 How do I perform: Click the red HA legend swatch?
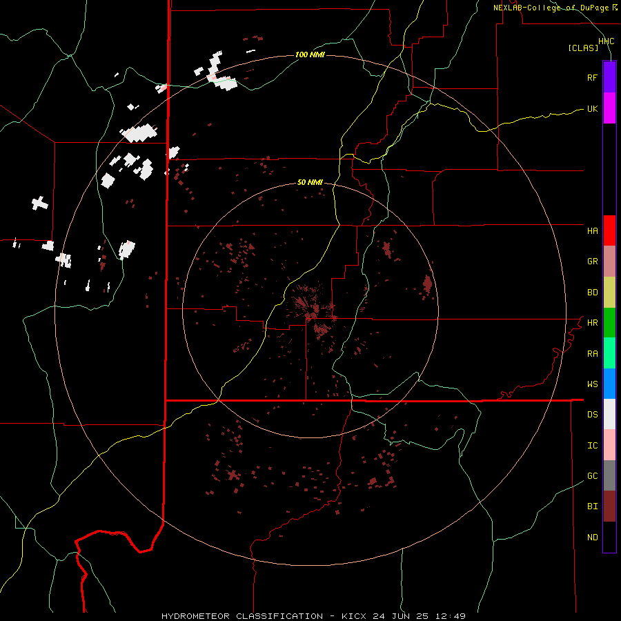pos(609,230)
